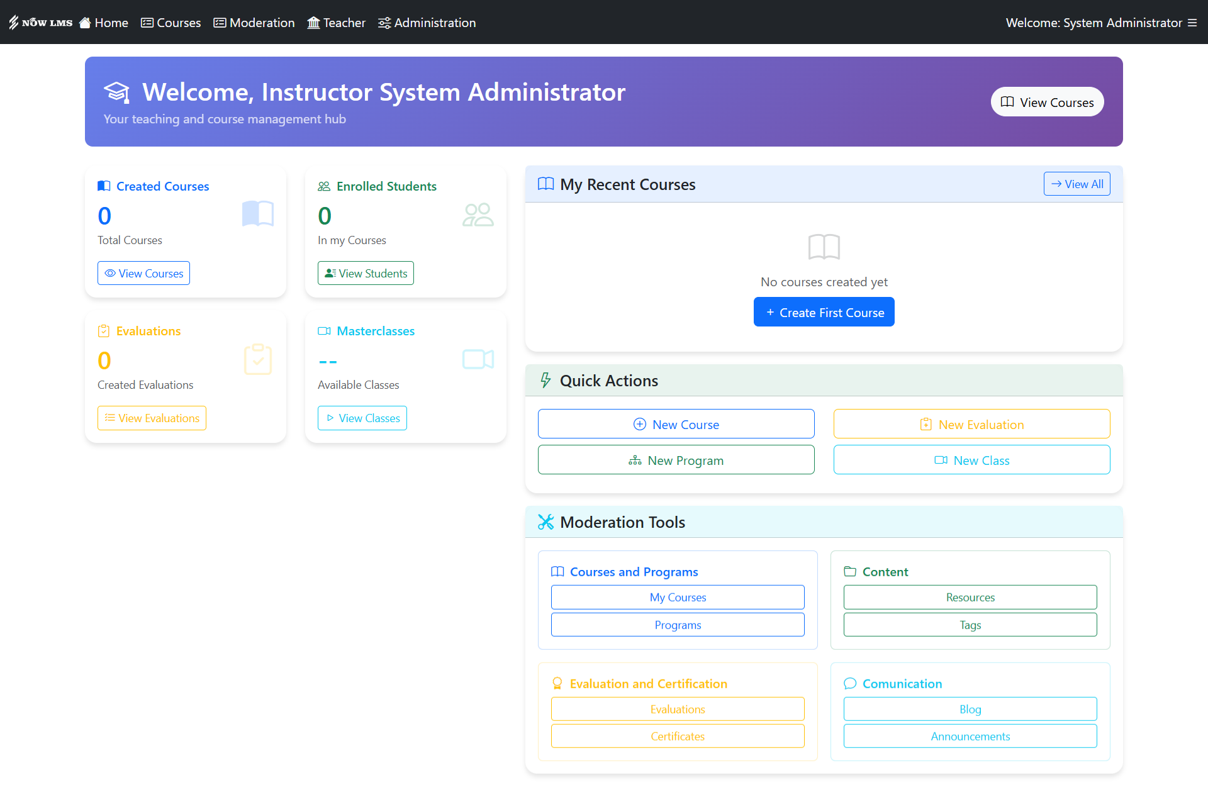Click the NOW LMS lightning logo
The image size is (1208, 787).
[14, 23]
